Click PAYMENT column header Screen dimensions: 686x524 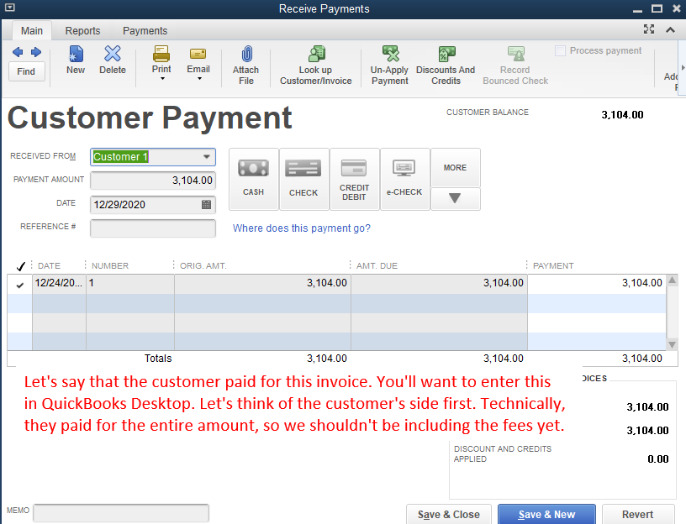pos(553,265)
